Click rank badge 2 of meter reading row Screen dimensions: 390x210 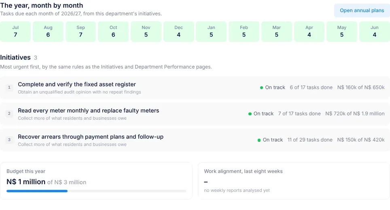9,114
